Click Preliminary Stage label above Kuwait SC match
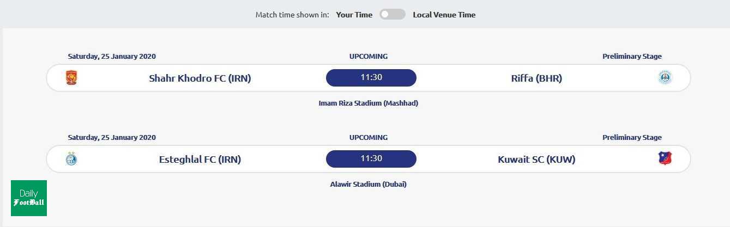This screenshot has height=227, width=730. (632, 137)
